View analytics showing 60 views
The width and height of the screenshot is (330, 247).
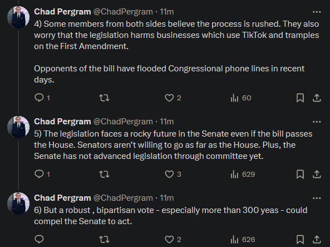coord(241,98)
